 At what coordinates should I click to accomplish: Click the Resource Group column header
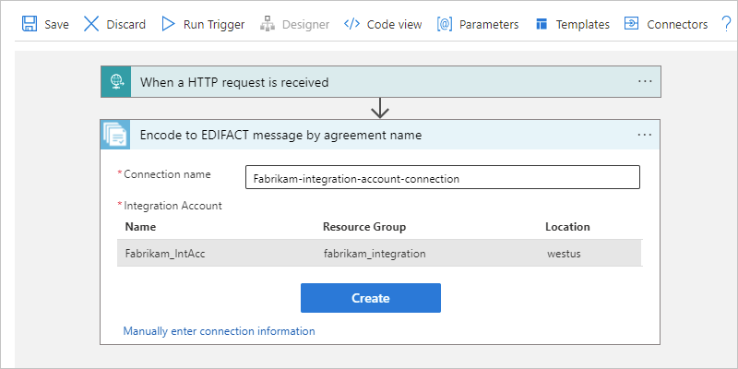pos(364,227)
